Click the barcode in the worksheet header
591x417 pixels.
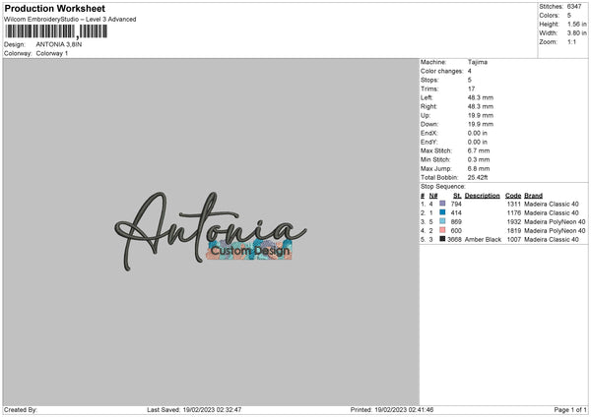[x=56, y=31]
